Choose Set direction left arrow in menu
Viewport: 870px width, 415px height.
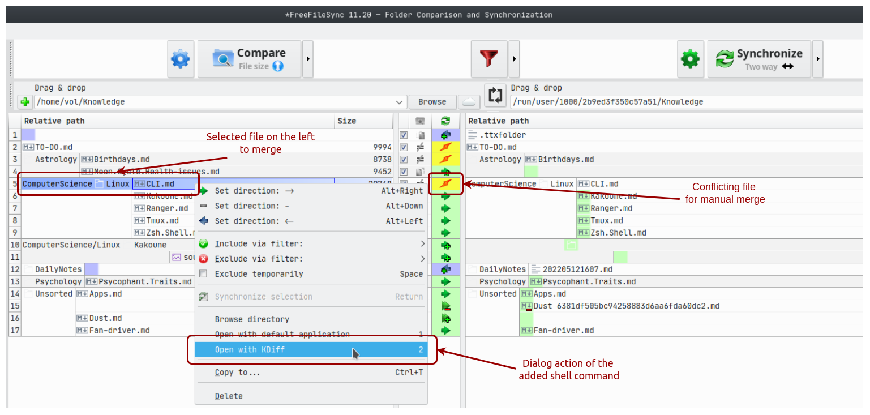pyautogui.click(x=311, y=221)
